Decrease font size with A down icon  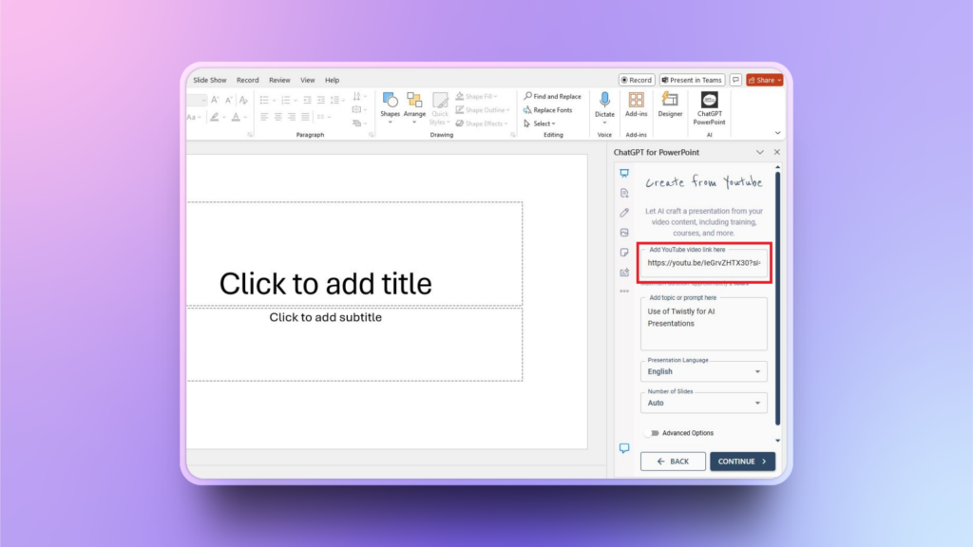229,100
